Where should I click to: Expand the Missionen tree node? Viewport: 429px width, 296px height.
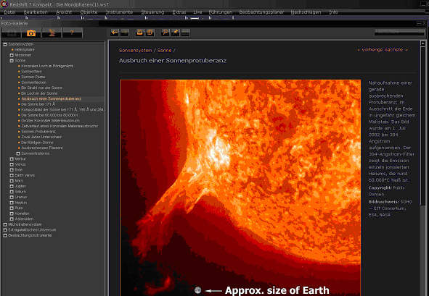click(12, 55)
